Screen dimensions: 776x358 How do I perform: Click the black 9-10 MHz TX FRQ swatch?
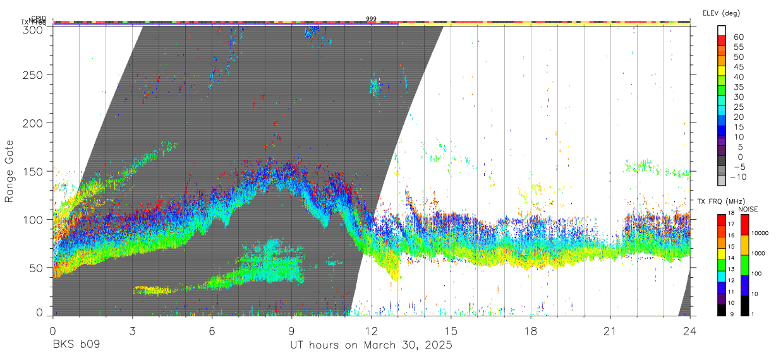(x=721, y=310)
